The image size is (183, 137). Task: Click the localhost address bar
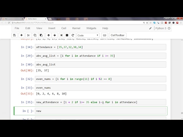click(77, 23)
